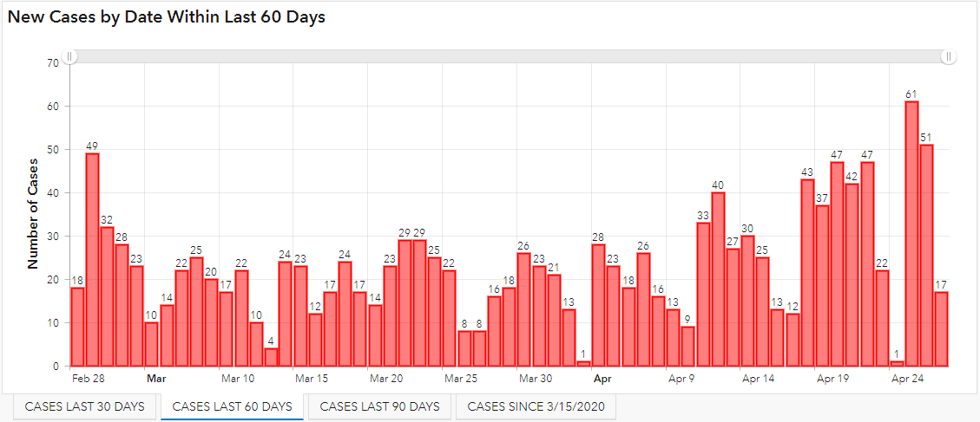Click the right handle of the range slider

click(x=949, y=56)
